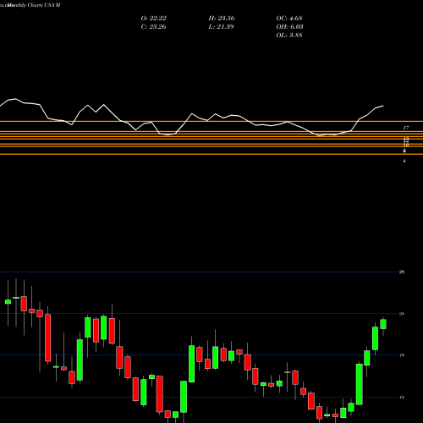Click the 17 indicator axis label
Image resolution: width=423 pixels, height=423 pixels.
click(x=406, y=128)
